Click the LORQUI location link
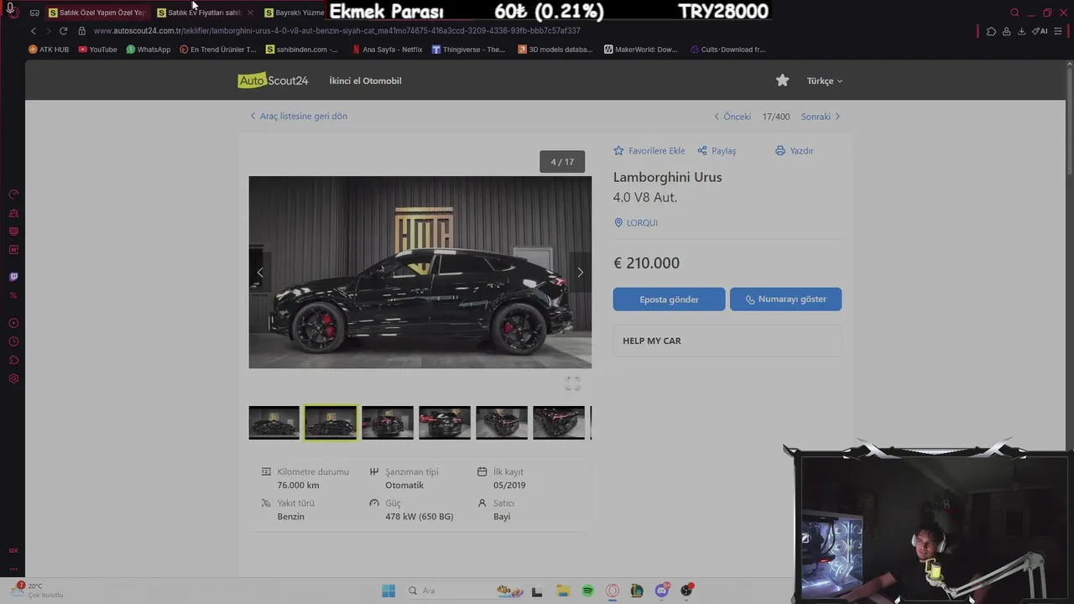Screen dimensions: 1074x604 tap(636, 223)
